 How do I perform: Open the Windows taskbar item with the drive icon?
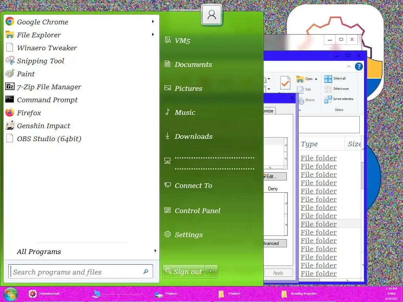point(180,293)
